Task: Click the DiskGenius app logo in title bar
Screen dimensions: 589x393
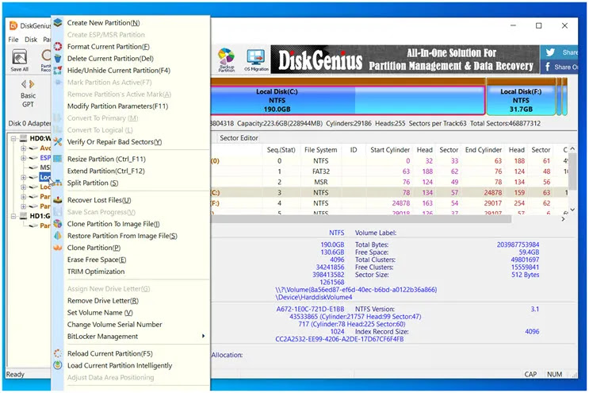Action: pyautogui.click(x=13, y=25)
